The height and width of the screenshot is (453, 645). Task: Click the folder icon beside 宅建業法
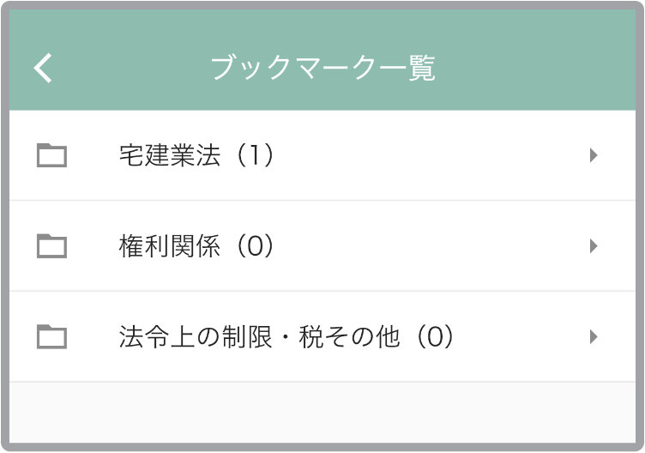click(x=51, y=155)
